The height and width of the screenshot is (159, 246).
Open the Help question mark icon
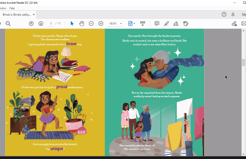(x=224, y=15)
